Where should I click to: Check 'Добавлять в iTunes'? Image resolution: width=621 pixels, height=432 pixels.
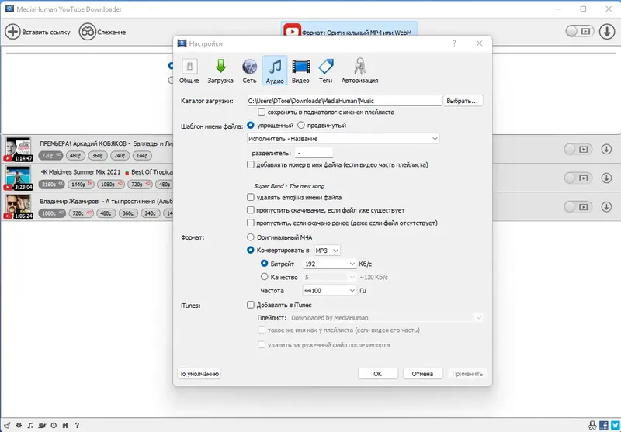tap(250, 305)
